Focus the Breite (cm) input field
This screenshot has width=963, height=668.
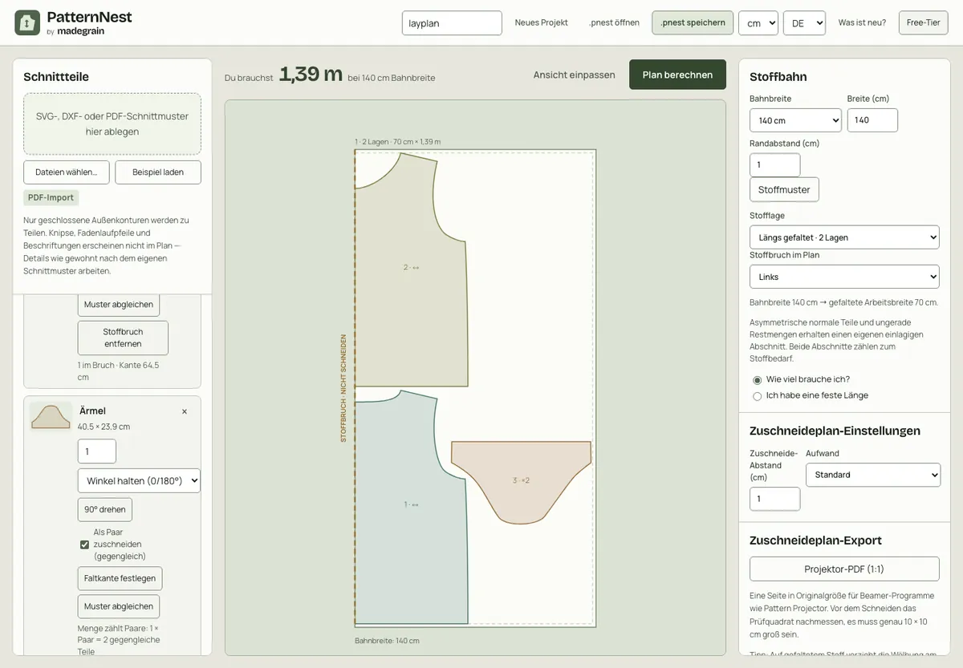tap(872, 120)
